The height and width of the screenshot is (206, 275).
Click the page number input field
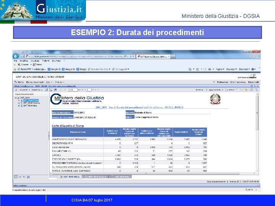pos(89,90)
